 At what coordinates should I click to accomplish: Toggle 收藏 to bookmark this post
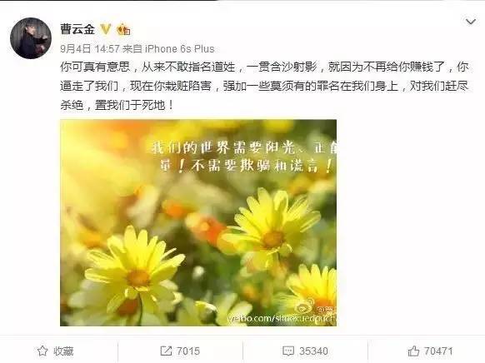pos(63,351)
